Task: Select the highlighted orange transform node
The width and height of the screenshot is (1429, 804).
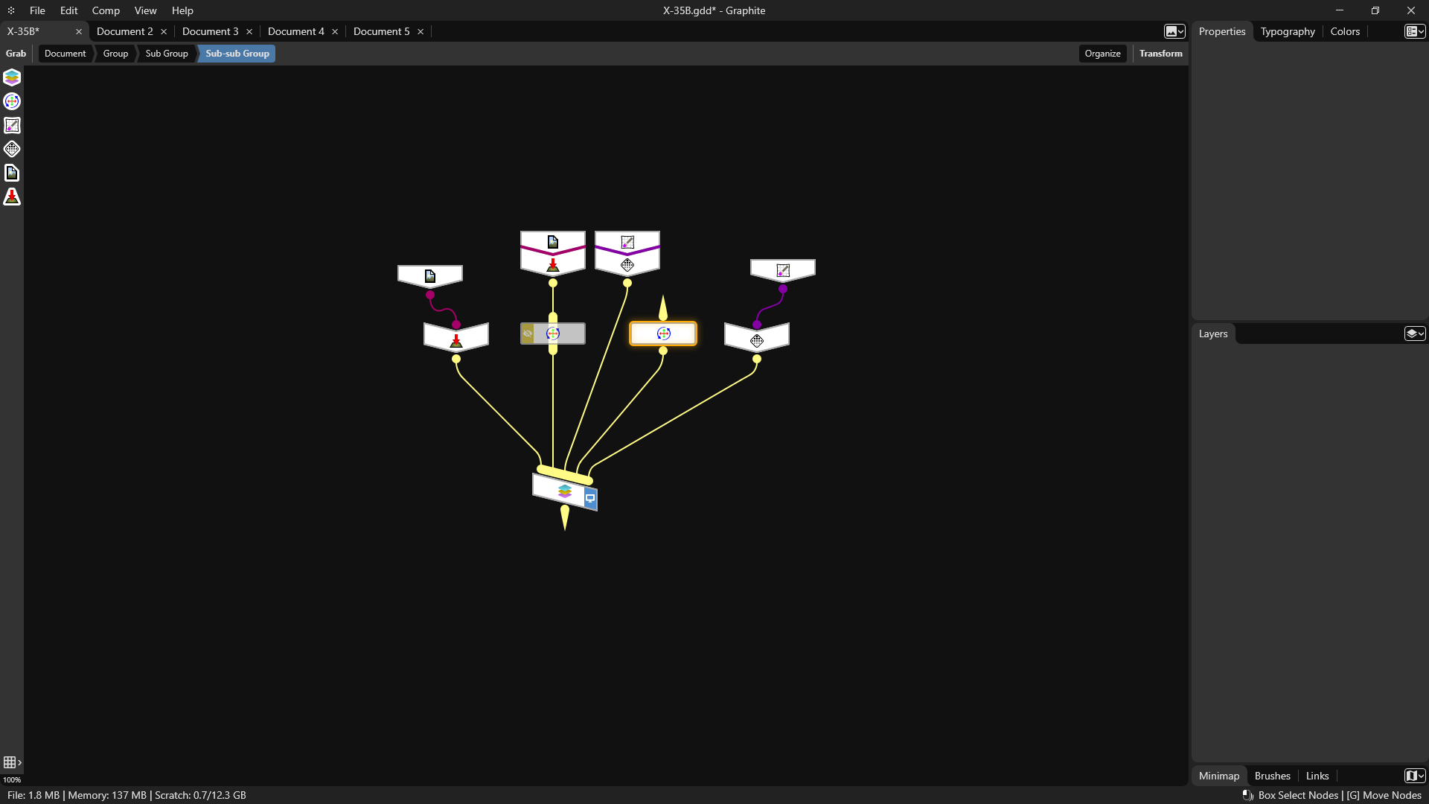Action: click(x=663, y=334)
